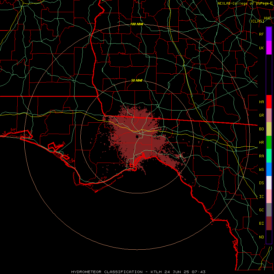274x274 pixels.
Task: Click the GC legend label
Action: pyautogui.click(x=261, y=210)
